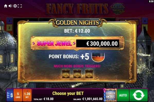
Task: Click the first treasure chest
Action: tap(66, 74)
